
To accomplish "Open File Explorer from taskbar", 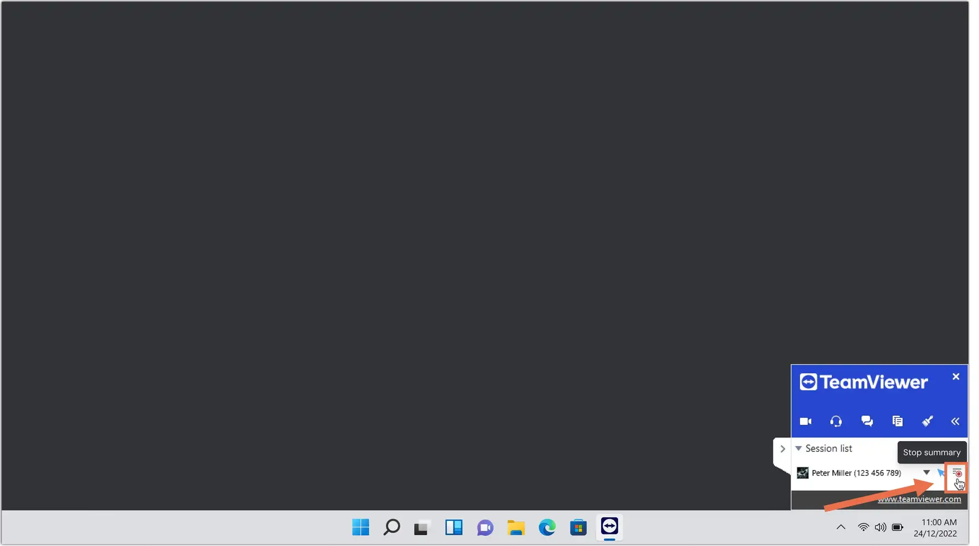I will pos(516,527).
